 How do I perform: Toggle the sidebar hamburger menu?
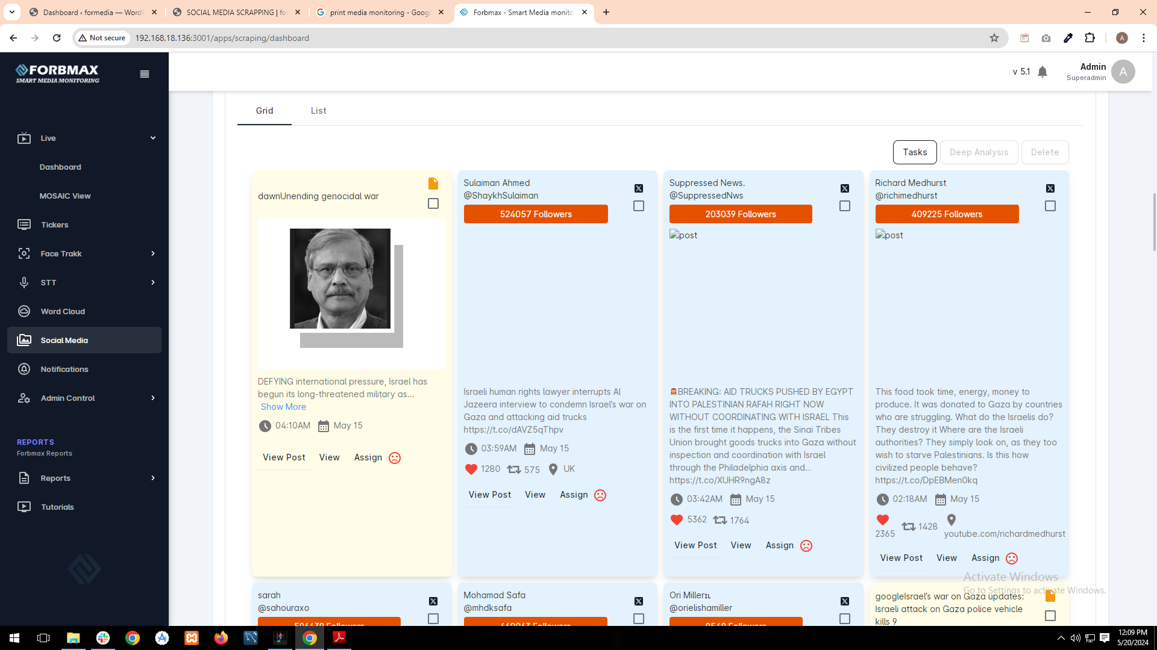pos(145,74)
